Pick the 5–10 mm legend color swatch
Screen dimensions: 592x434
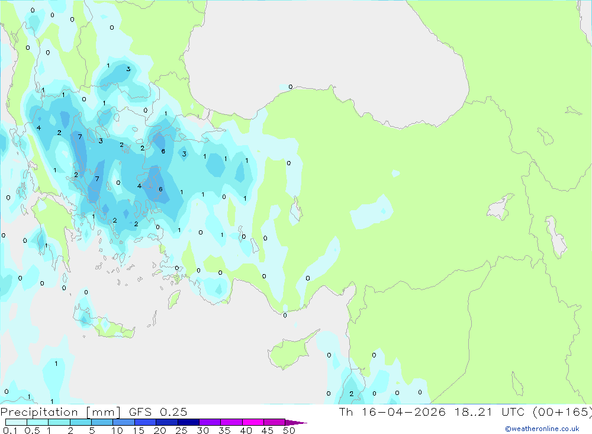pyautogui.click(x=102, y=422)
